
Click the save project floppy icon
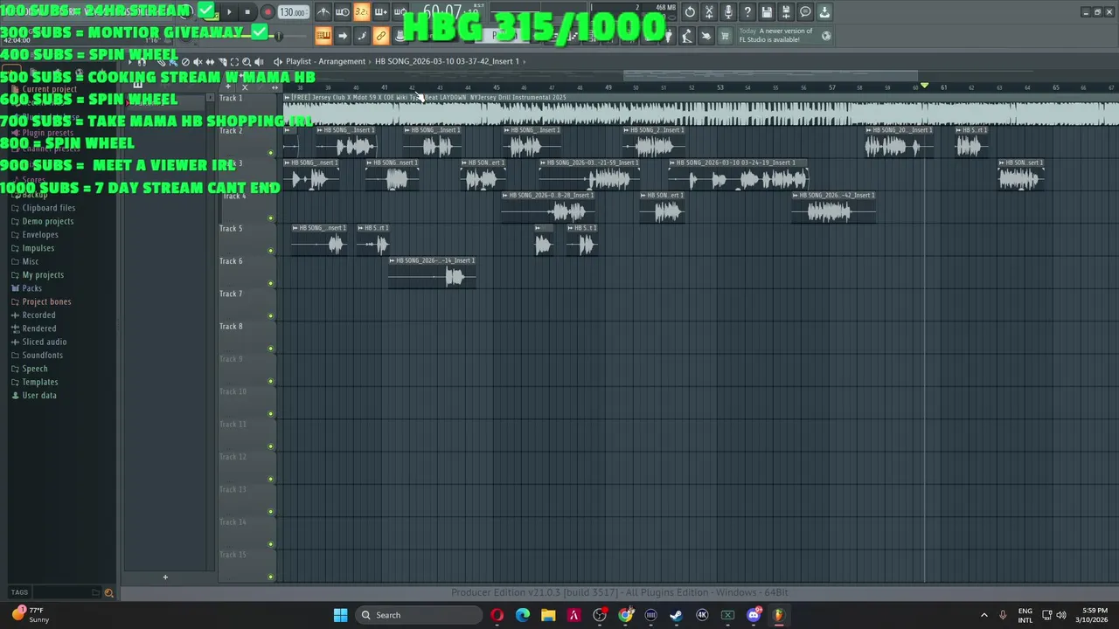pos(767,12)
